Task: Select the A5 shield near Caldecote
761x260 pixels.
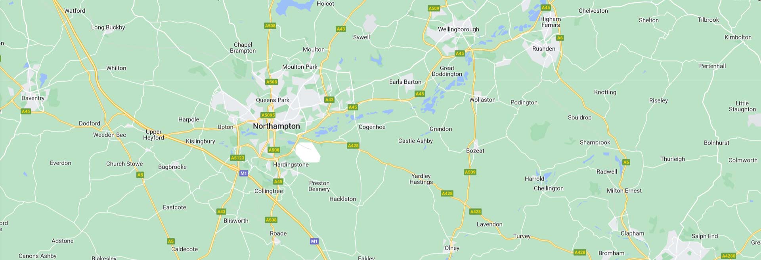Action: [171, 241]
